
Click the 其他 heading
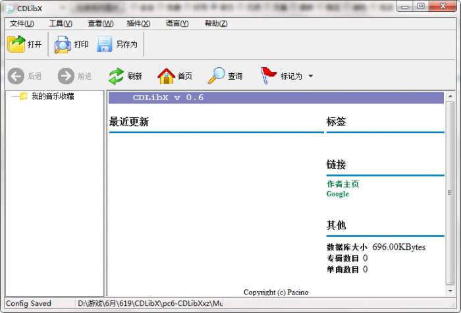pyautogui.click(x=336, y=225)
